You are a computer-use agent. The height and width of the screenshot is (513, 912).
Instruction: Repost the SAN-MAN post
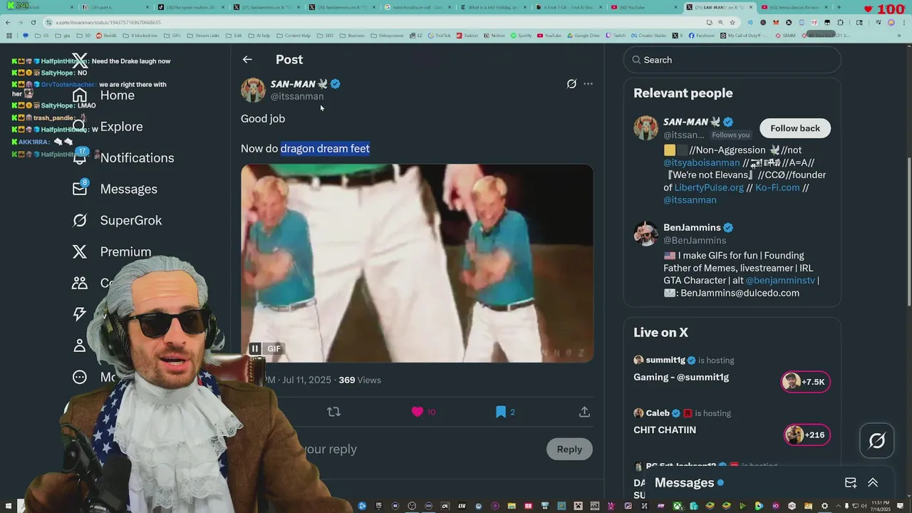[333, 412]
